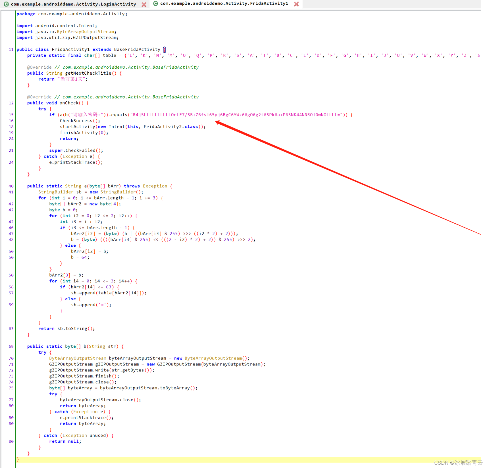Click the bArr2 = new byte[4] statement
487x468 pixels.
[85, 204]
